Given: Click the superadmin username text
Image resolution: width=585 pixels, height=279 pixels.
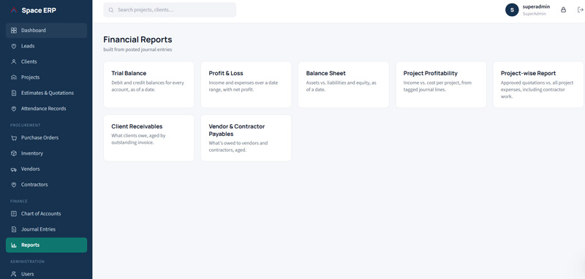Looking at the screenshot, I should 536,7.
